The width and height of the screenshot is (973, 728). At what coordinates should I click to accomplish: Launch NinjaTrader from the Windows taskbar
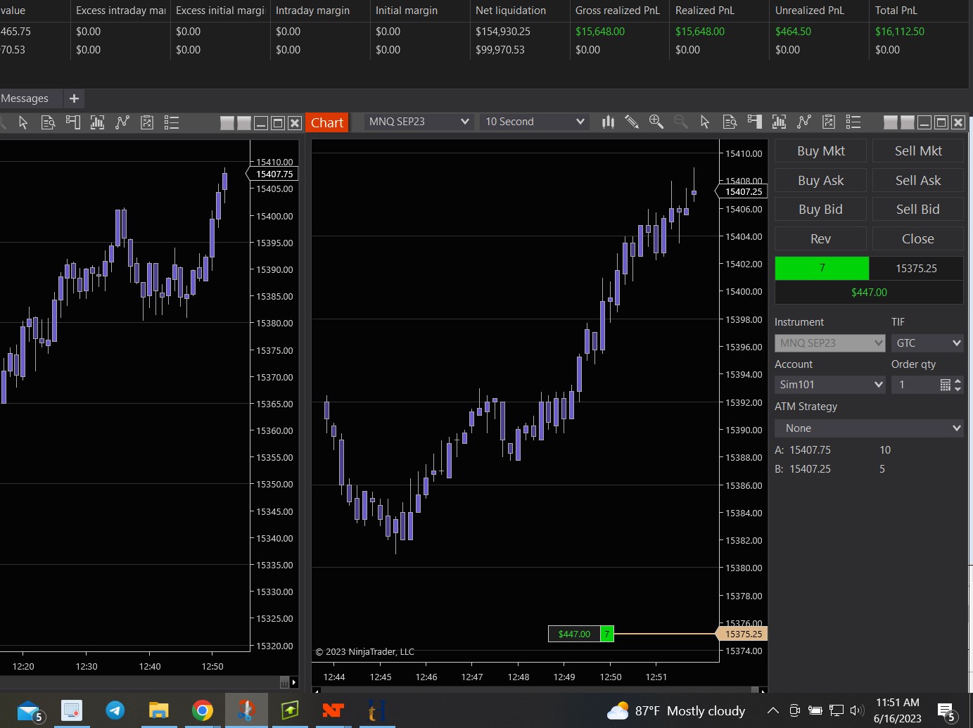pos(333,710)
